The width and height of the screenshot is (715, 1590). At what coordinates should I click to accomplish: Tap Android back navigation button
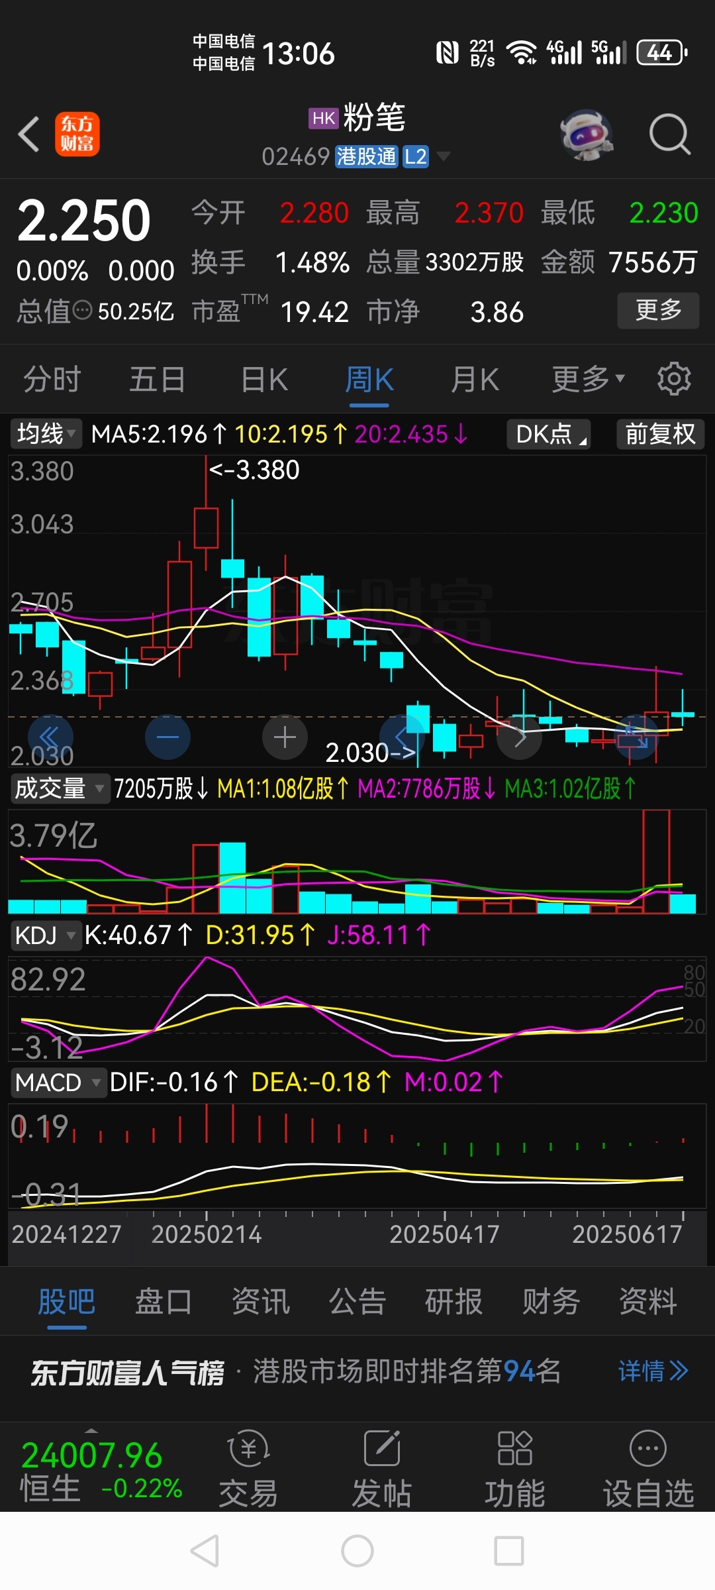(205, 1551)
